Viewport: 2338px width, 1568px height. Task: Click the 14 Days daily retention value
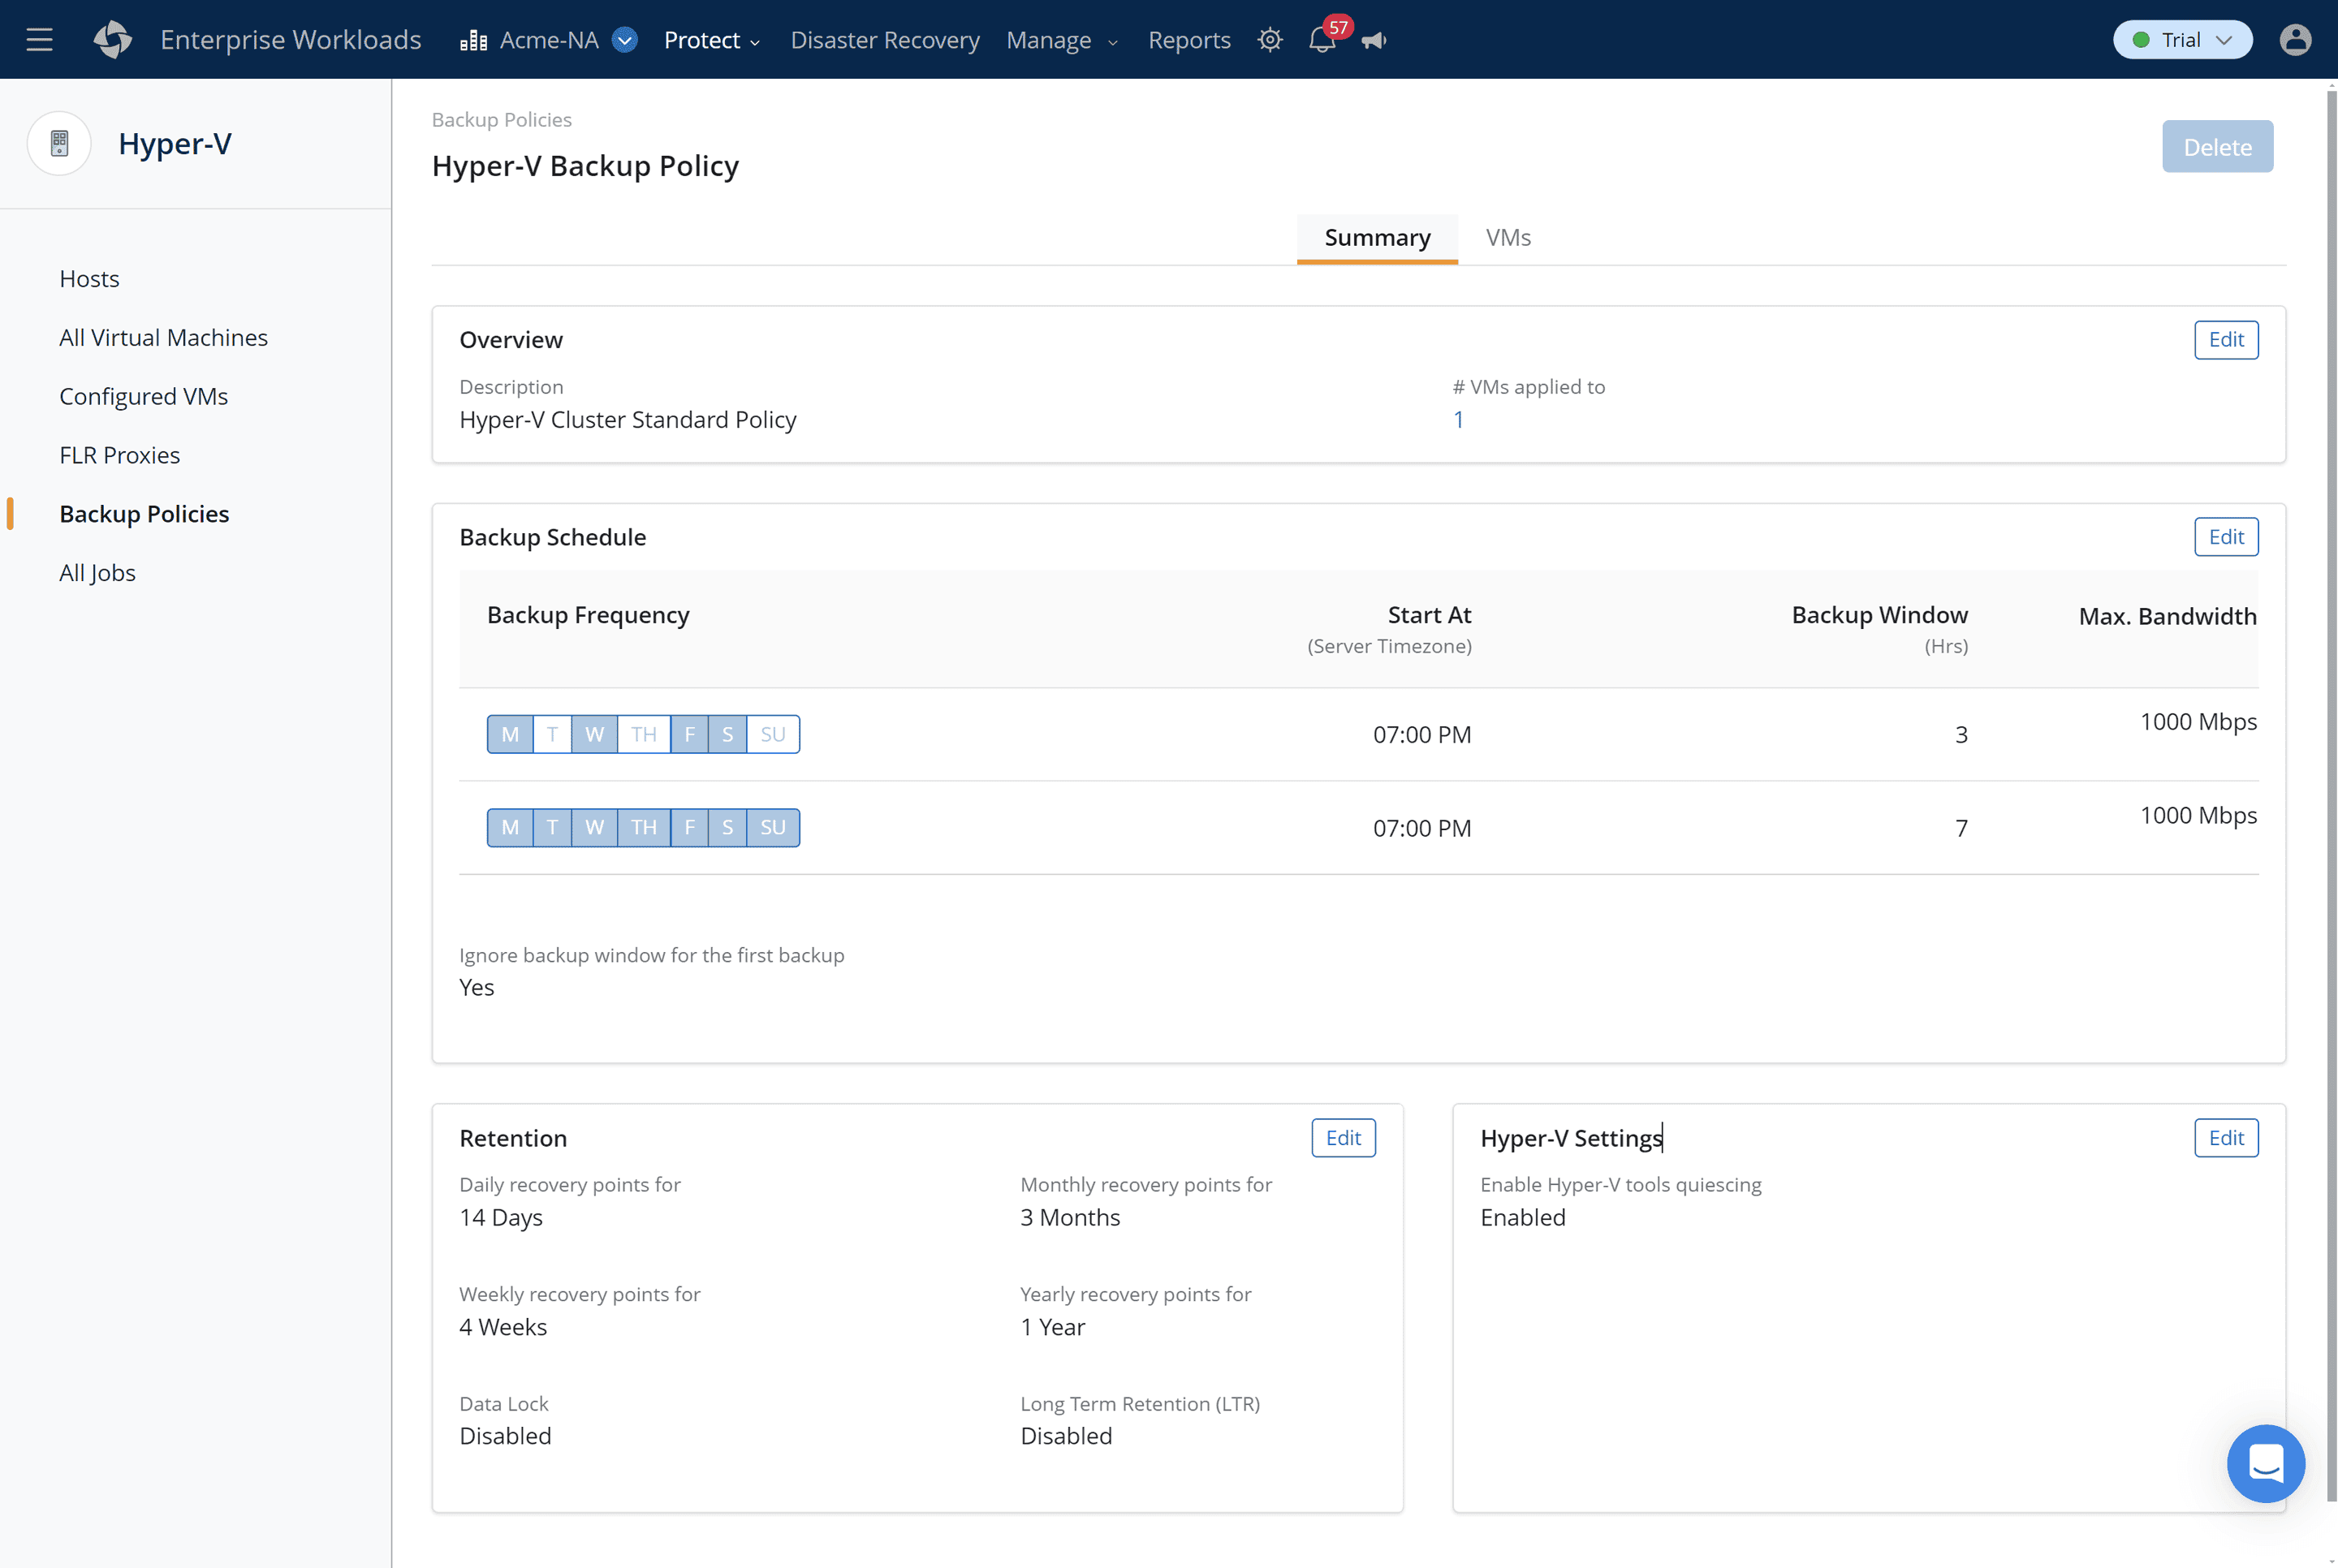click(x=501, y=1218)
